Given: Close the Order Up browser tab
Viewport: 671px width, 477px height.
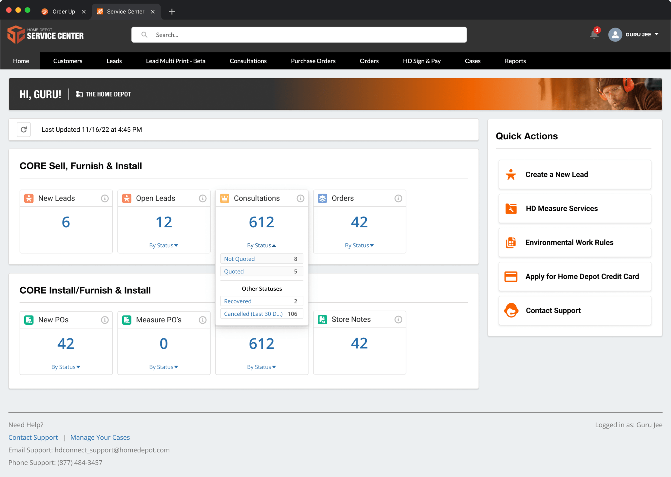Looking at the screenshot, I should coord(84,12).
